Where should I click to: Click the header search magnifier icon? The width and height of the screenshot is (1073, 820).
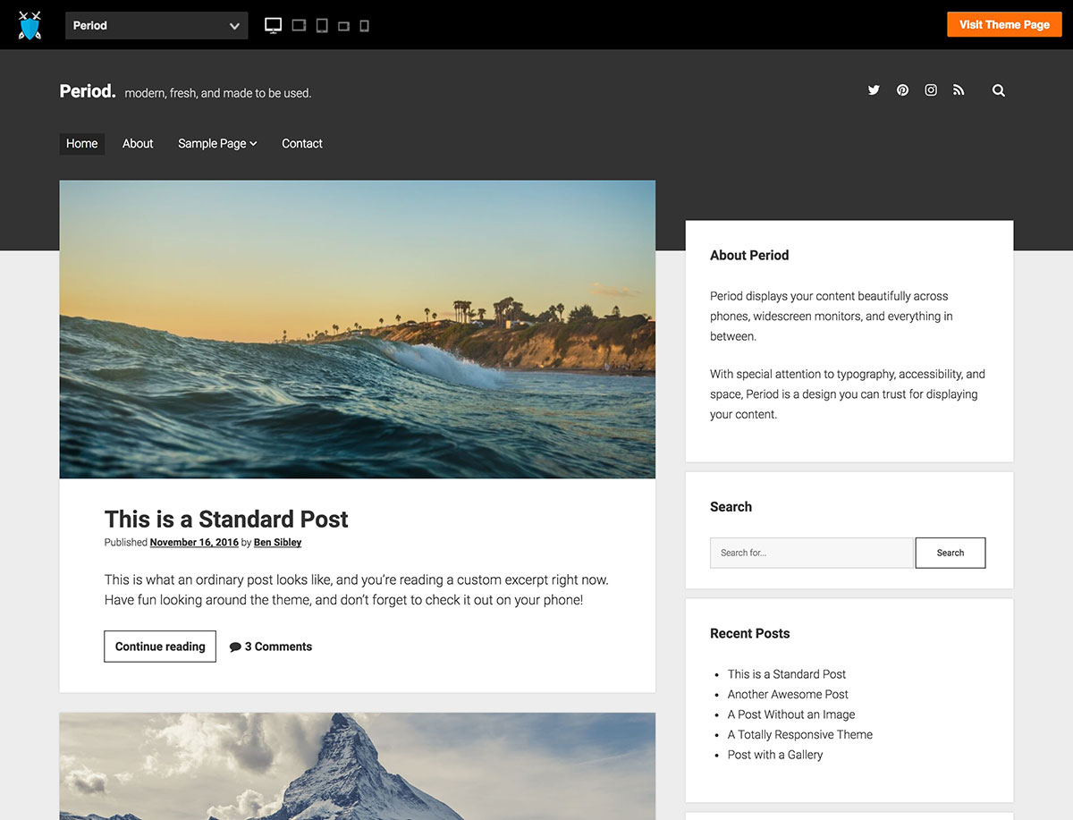tap(999, 90)
